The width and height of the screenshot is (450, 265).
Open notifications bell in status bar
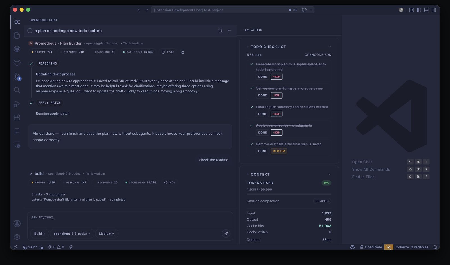click(435, 247)
